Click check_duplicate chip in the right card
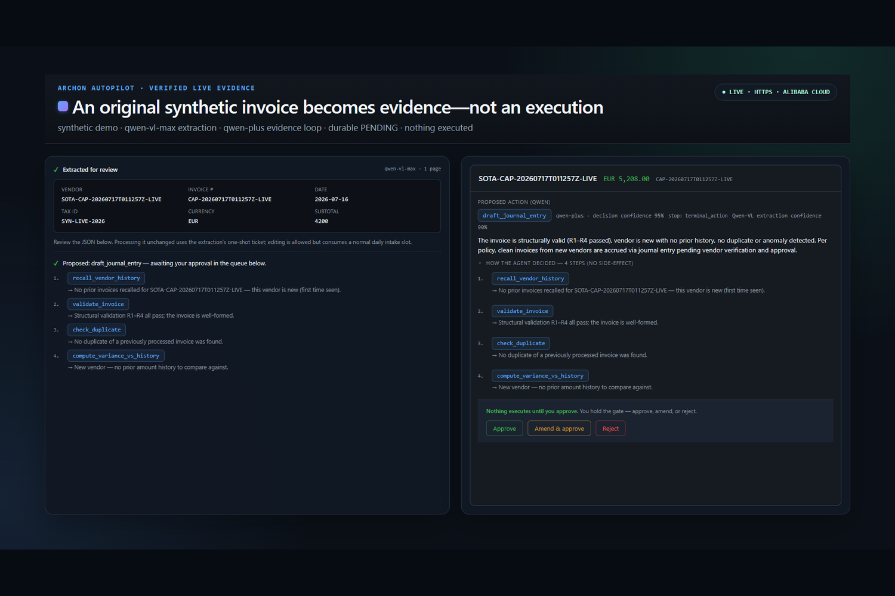 pyautogui.click(x=521, y=343)
